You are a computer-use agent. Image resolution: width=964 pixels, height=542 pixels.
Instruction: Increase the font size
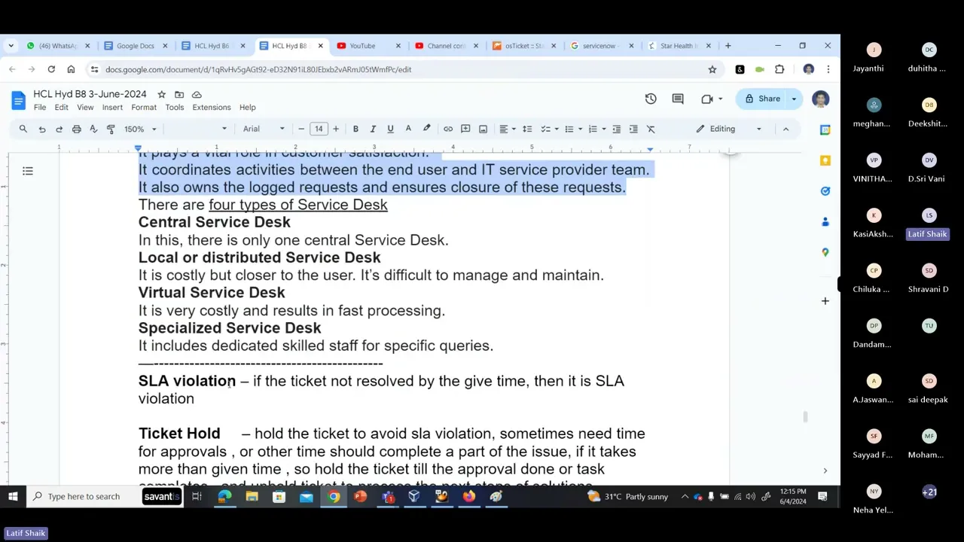tap(336, 129)
